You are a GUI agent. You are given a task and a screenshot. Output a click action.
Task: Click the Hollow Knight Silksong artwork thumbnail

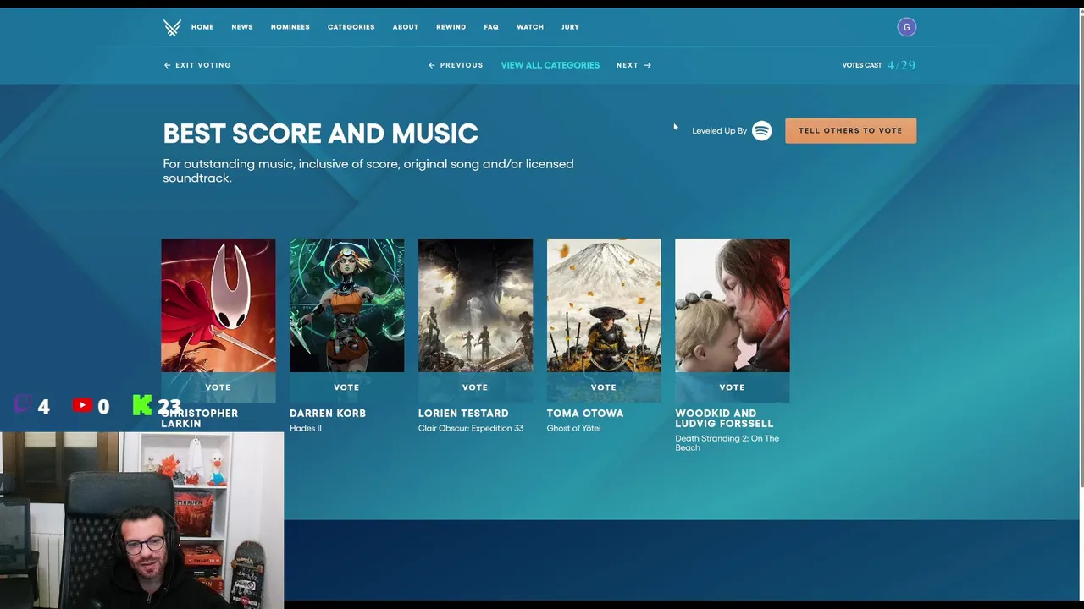coord(218,305)
